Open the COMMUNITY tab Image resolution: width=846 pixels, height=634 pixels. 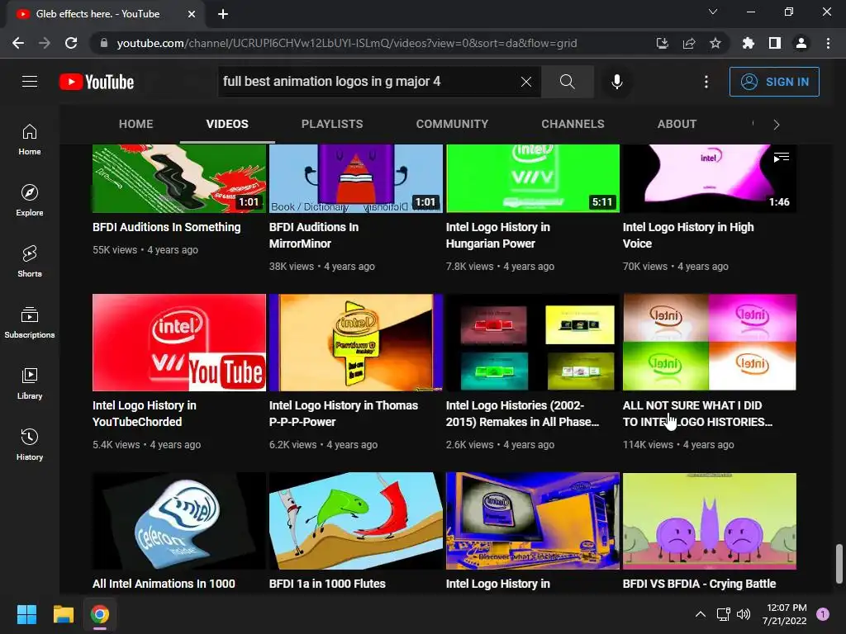[452, 124]
